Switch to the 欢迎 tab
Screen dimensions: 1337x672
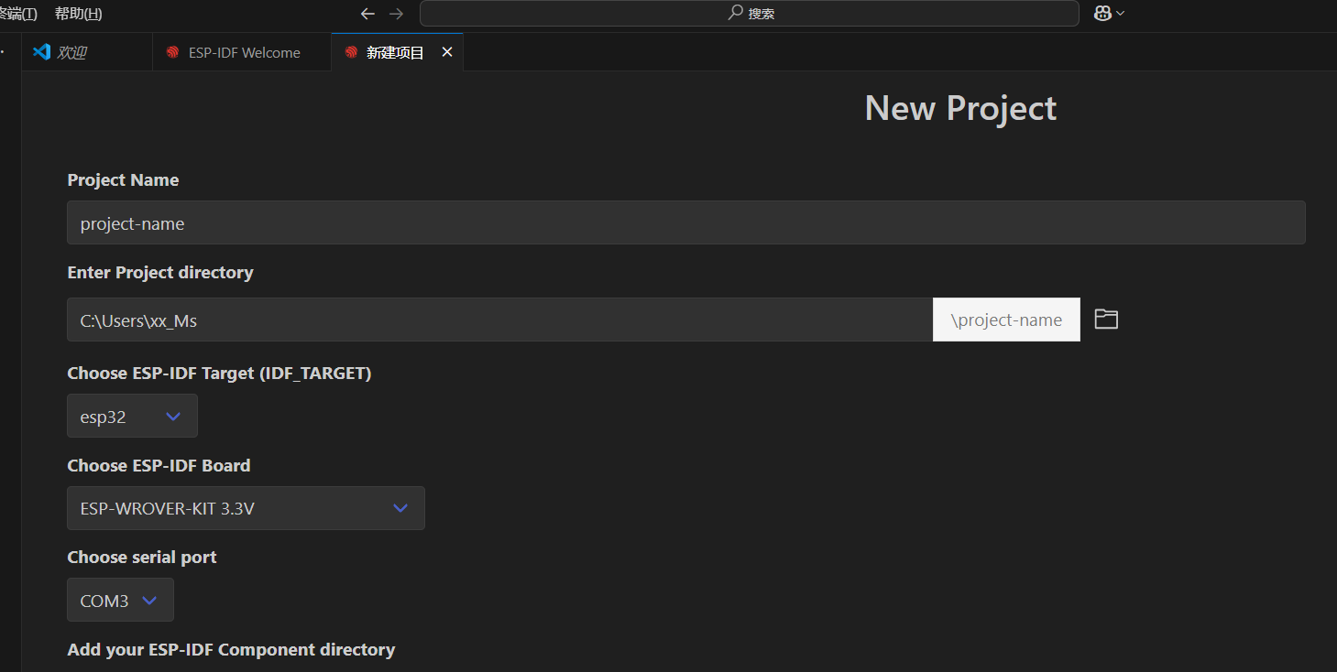click(x=69, y=52)
